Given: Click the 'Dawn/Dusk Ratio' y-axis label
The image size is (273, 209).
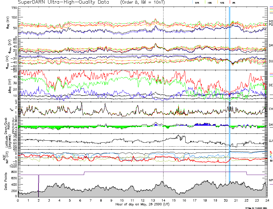Looking at the screenshot, I should click(x=7, y=126).
